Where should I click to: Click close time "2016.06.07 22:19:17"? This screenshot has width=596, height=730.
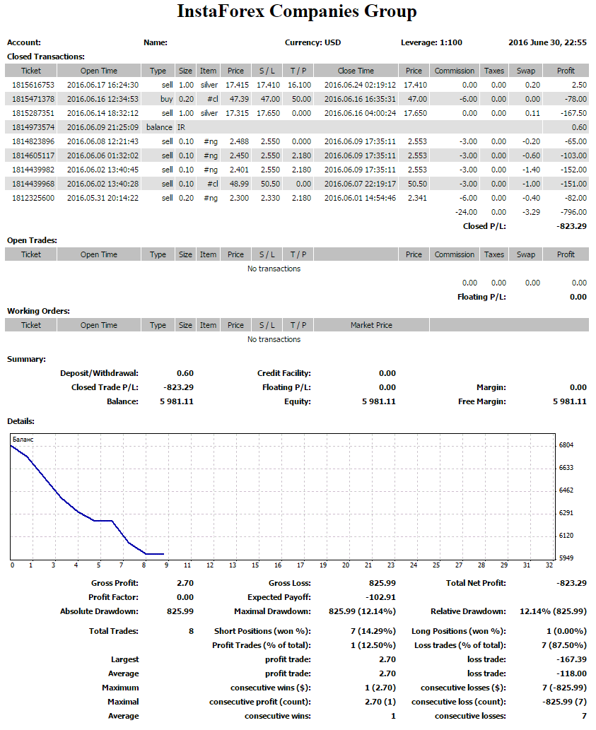pos(361,184)
